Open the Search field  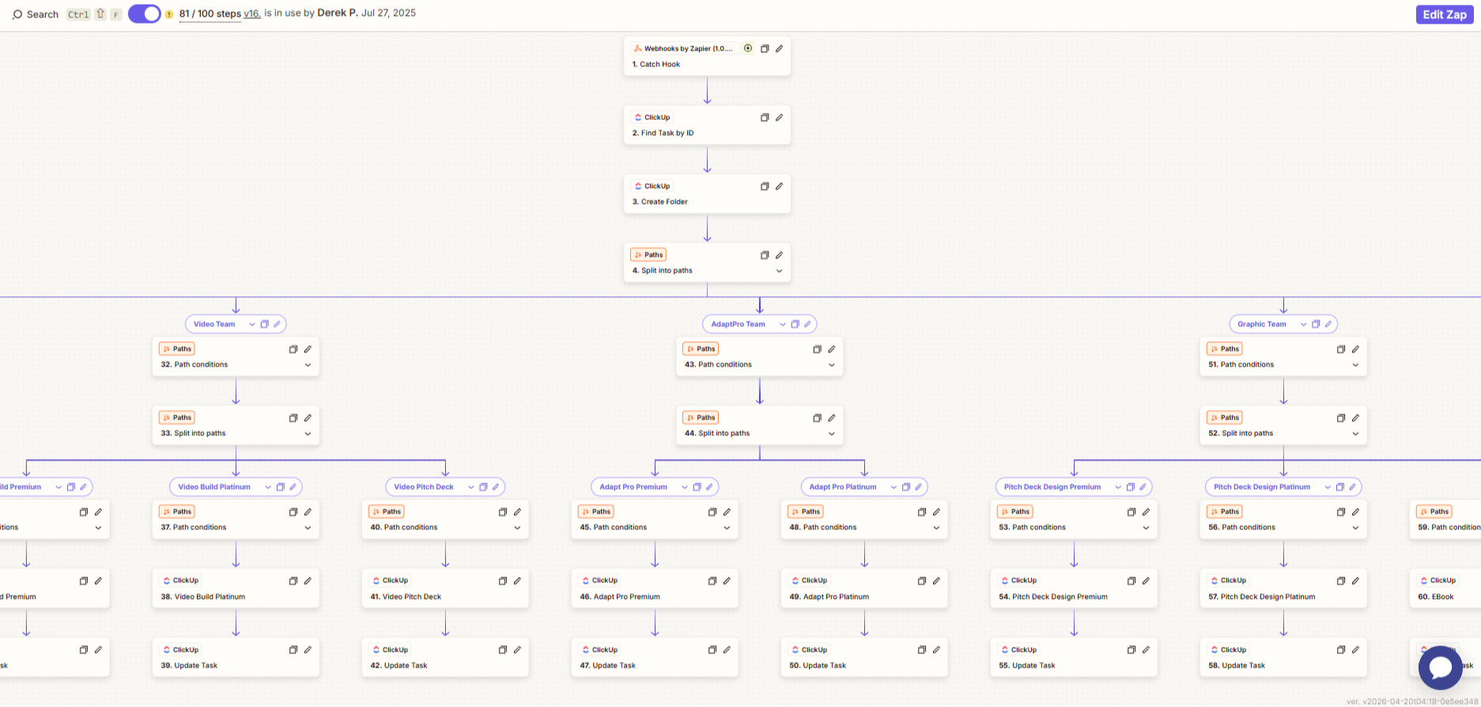point(36,14)
